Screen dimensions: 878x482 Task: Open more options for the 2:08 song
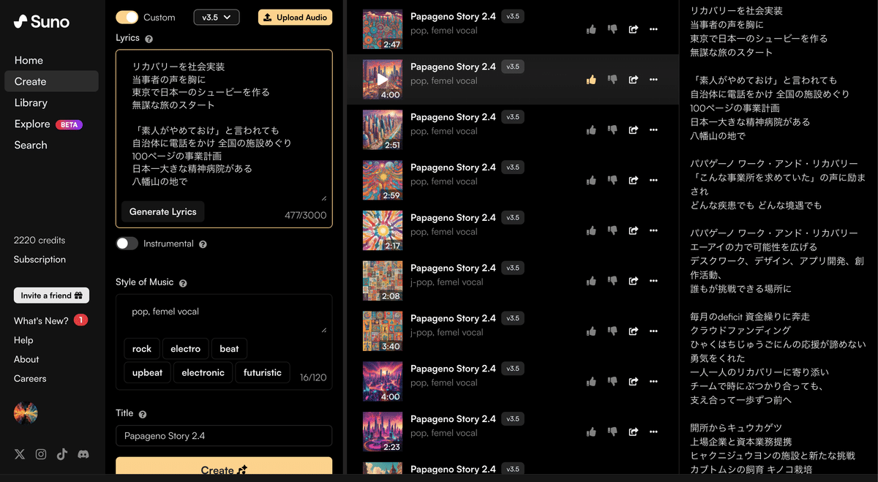click(x=653, y=281)
